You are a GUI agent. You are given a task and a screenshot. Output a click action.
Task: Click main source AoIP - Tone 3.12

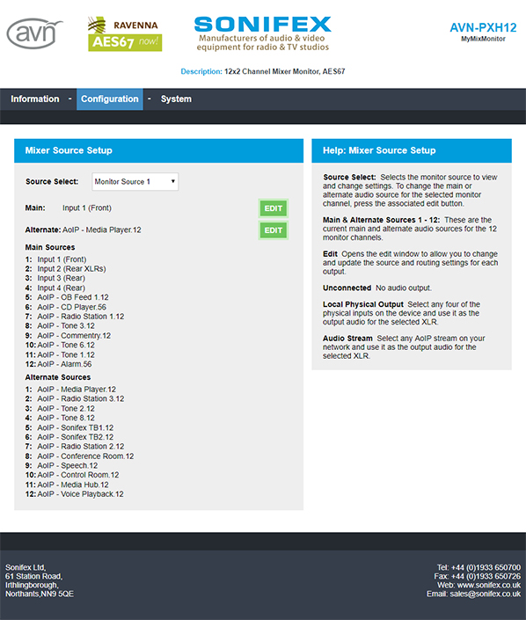pyautogui.click(x=66, y=325)
